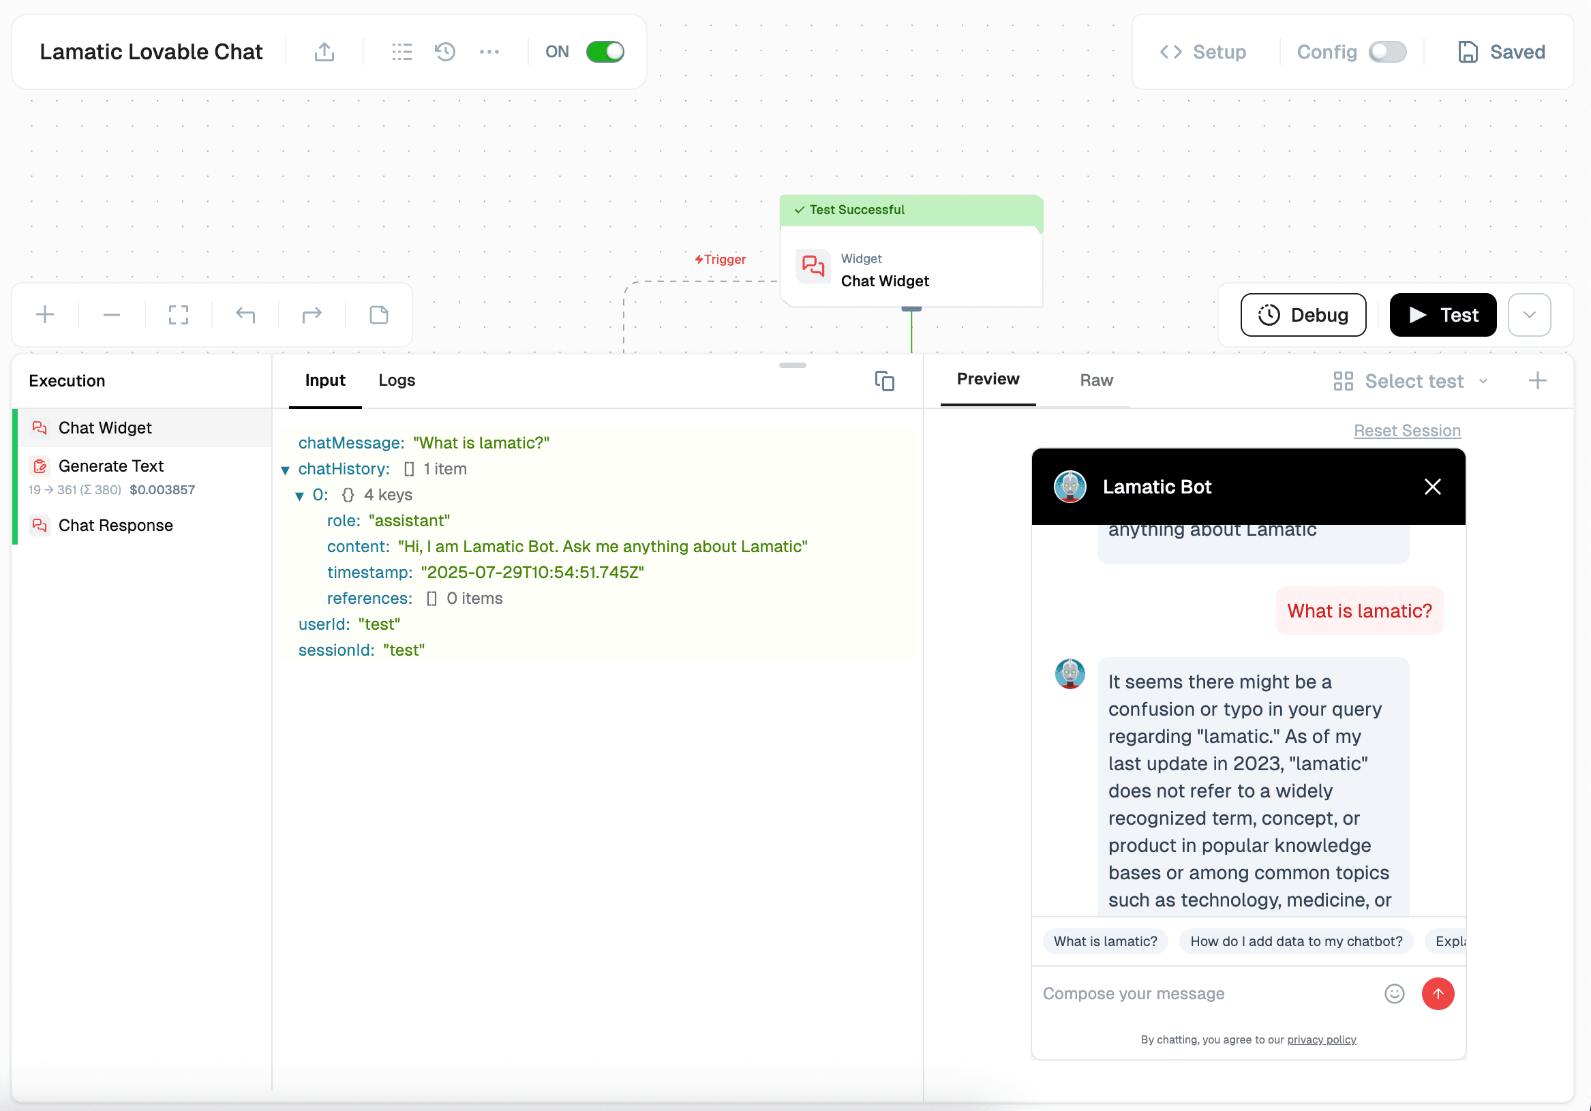The height and width of the screenshot is (1111, 1591).
Task: Click the list view icon in header
Action: click(401, 52)
